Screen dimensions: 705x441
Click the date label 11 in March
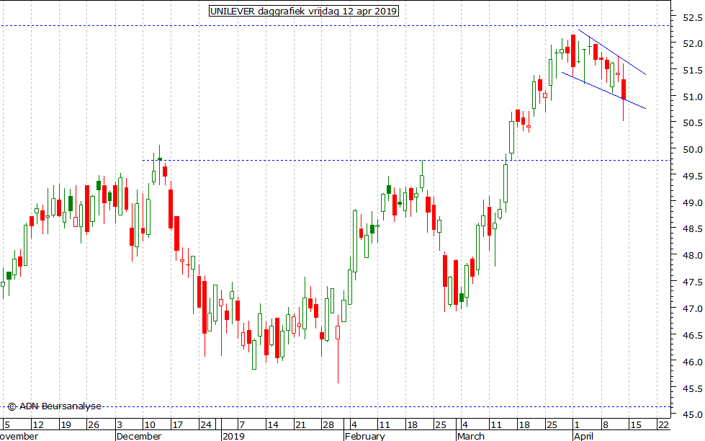495,425
